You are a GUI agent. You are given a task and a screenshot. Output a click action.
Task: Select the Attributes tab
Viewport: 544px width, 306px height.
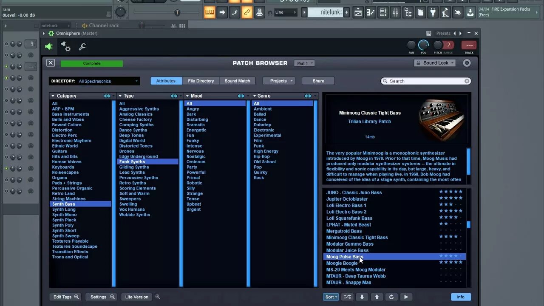166,81
